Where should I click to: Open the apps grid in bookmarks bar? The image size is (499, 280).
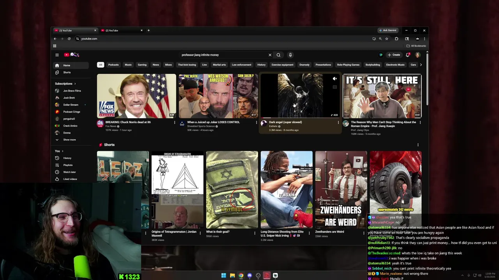(55, 46)
